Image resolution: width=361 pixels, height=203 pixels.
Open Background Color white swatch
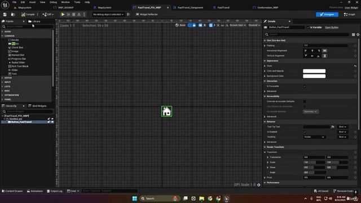(314, 76)
